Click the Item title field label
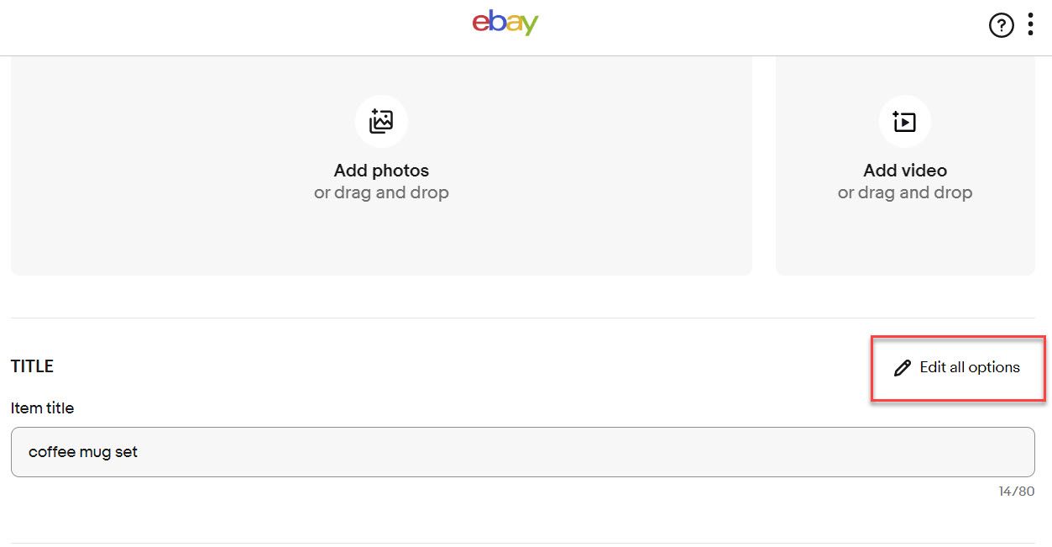 42,408
